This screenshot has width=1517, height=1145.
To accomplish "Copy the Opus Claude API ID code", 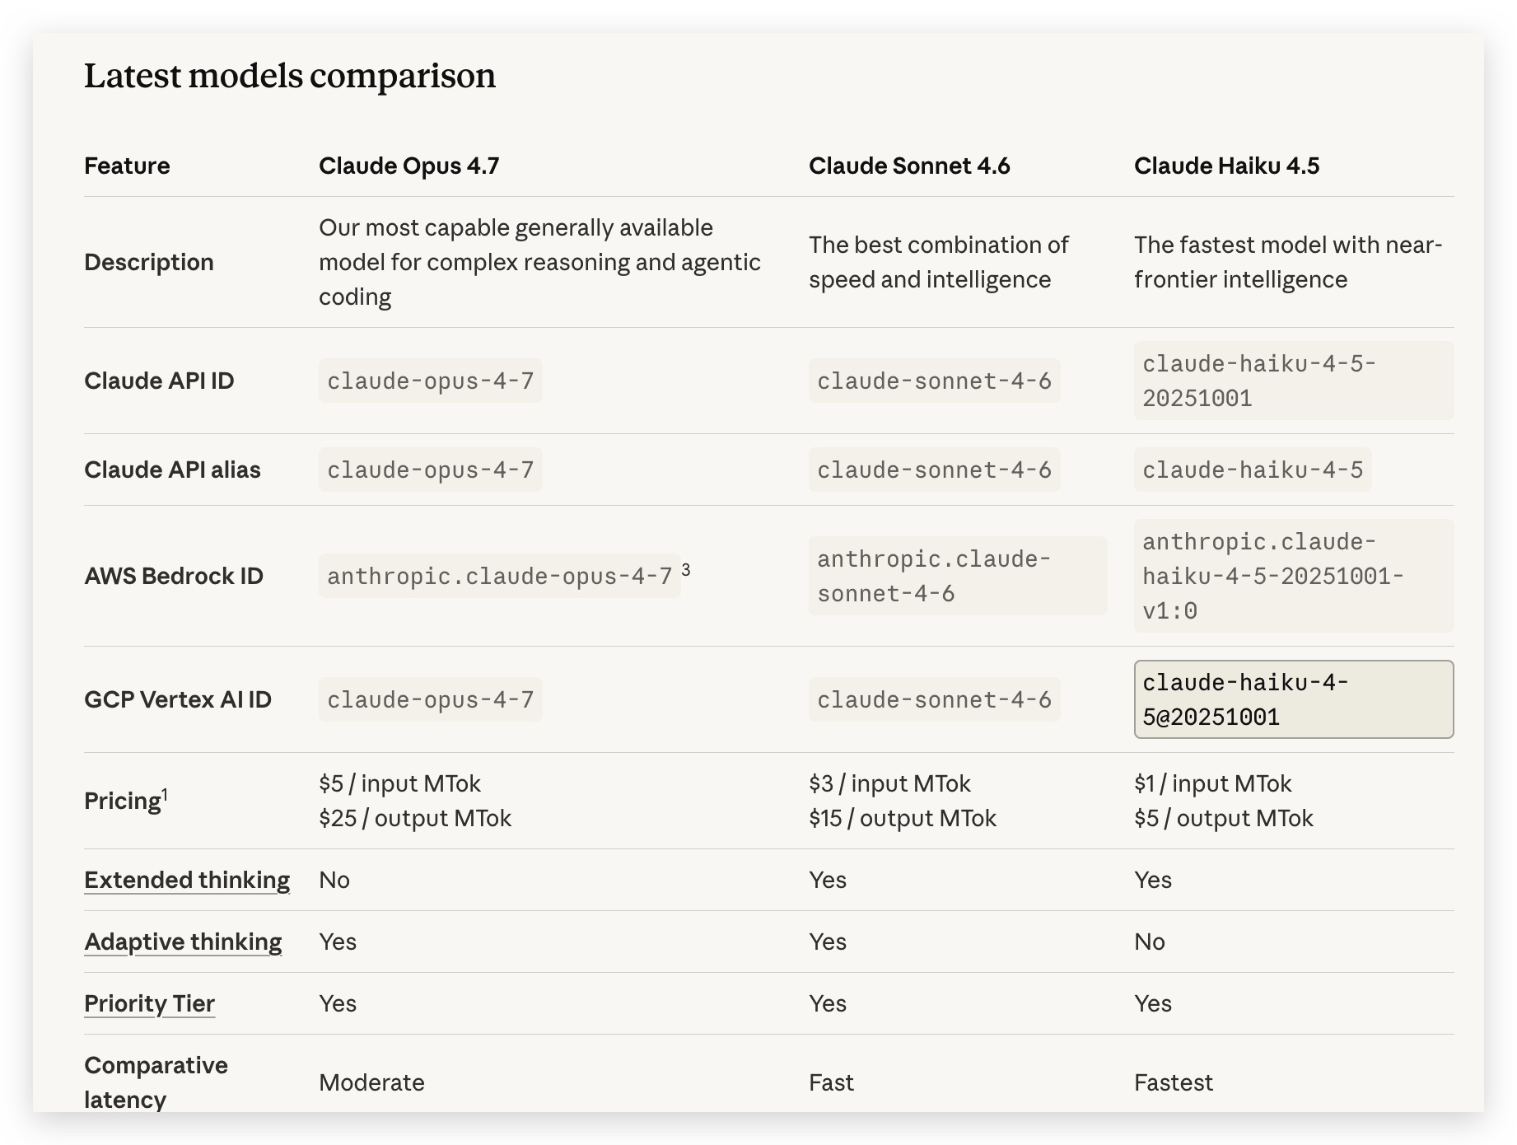I will (x=430, y=381).
